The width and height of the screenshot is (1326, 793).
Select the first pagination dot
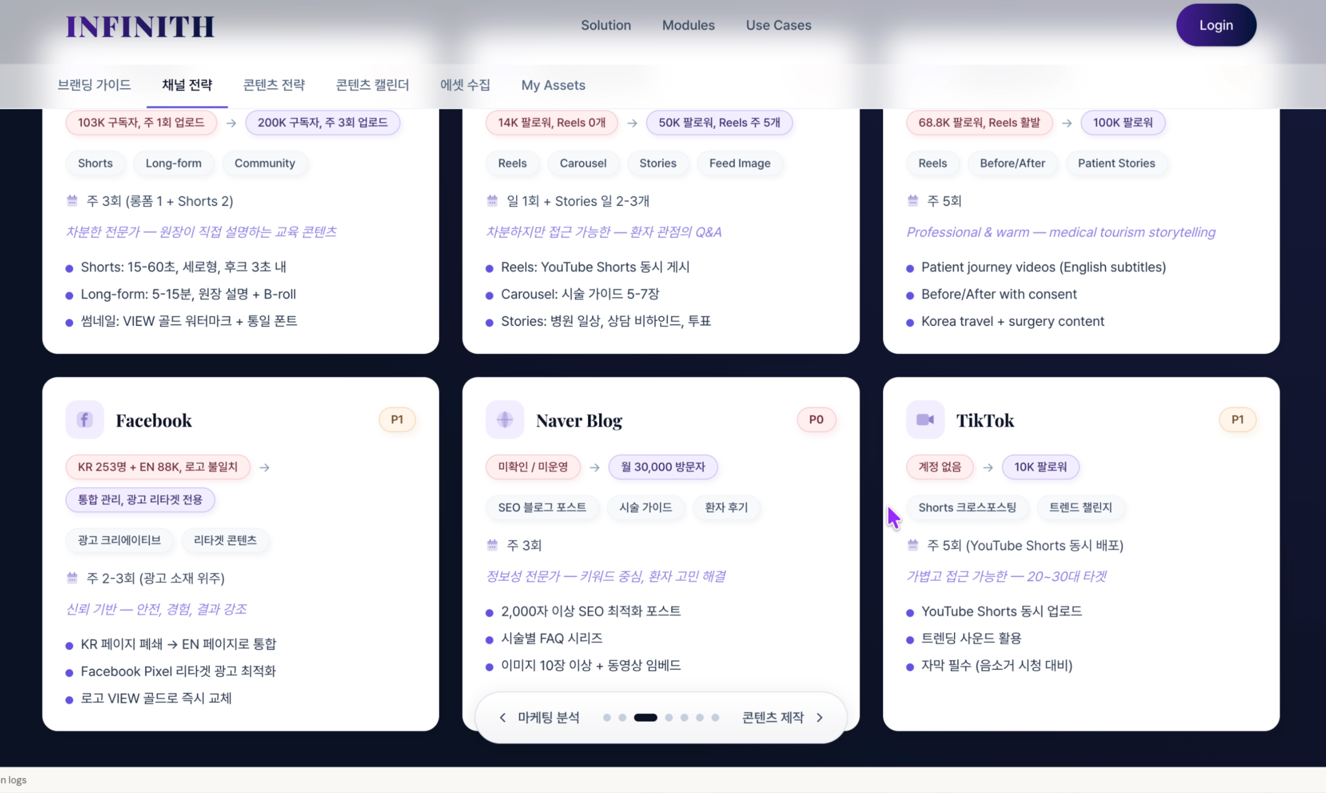coord(606,718)
